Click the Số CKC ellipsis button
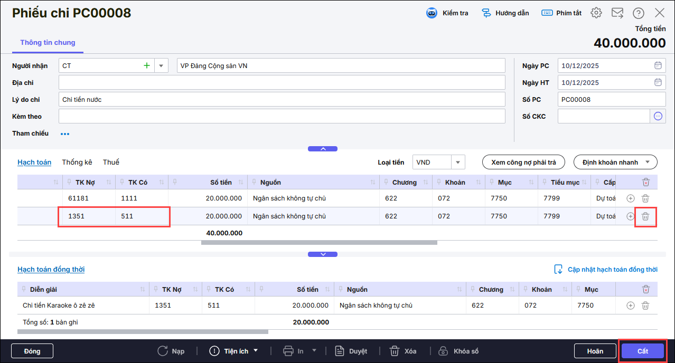The height and width of the screenshot is (363, 675). 658,116
